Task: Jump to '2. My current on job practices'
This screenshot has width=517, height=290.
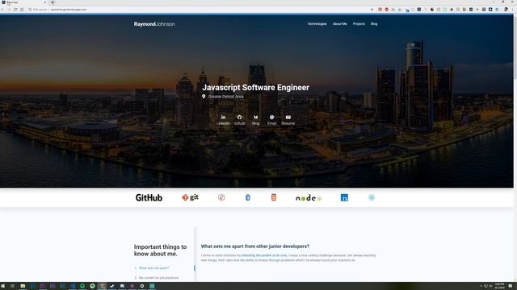Action: click(156, 278)
